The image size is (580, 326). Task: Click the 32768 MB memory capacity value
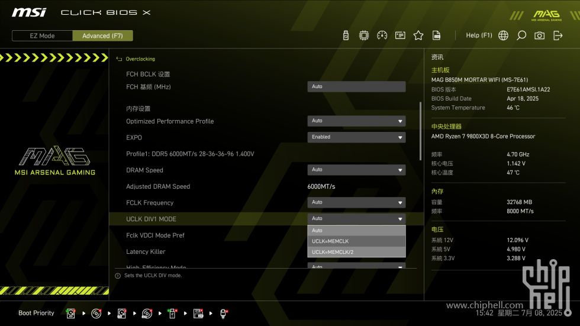coord(520,202)
